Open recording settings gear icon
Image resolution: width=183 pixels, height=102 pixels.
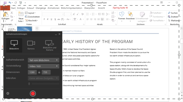pyautogui.click(x=8, y=93)
